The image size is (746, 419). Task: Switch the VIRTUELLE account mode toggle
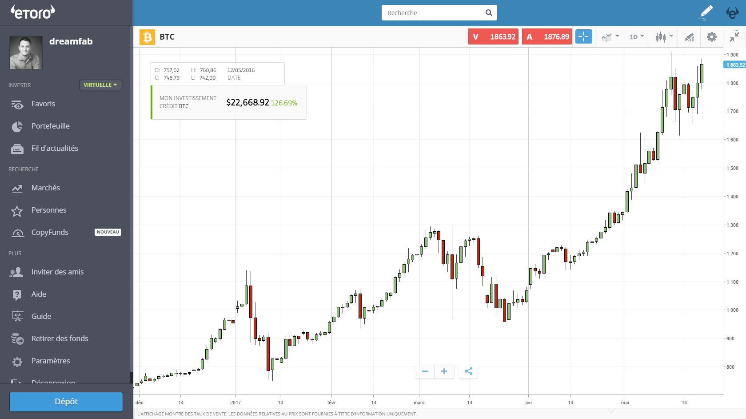[100, 85]
